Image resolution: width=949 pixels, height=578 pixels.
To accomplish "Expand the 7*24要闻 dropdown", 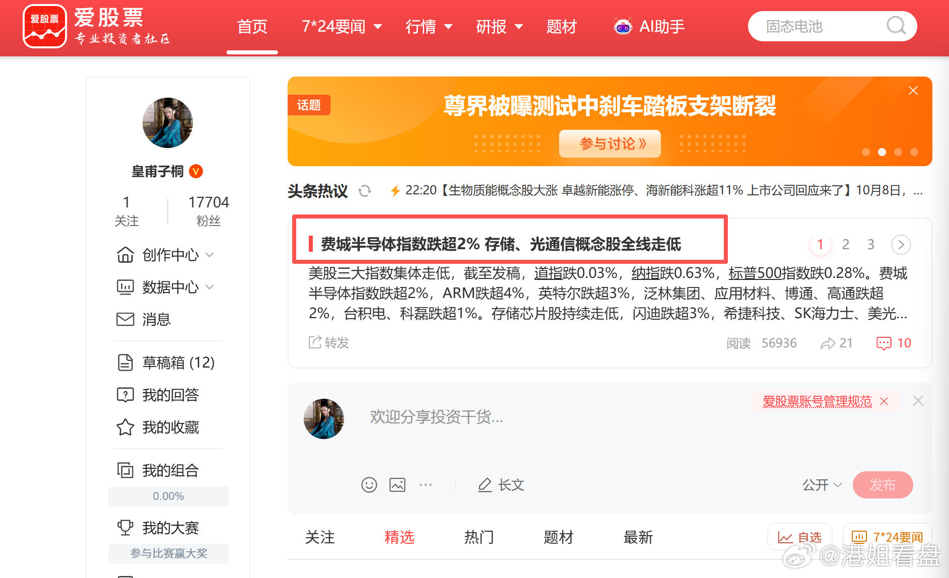I will [x=378, y=27].
